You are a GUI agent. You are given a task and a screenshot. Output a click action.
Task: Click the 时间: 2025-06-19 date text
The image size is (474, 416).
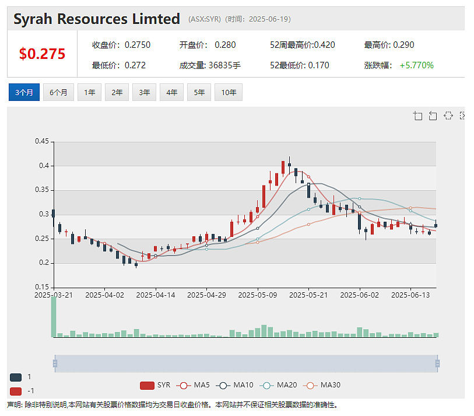259,19
